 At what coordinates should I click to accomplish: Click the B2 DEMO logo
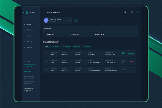point(29,12)
